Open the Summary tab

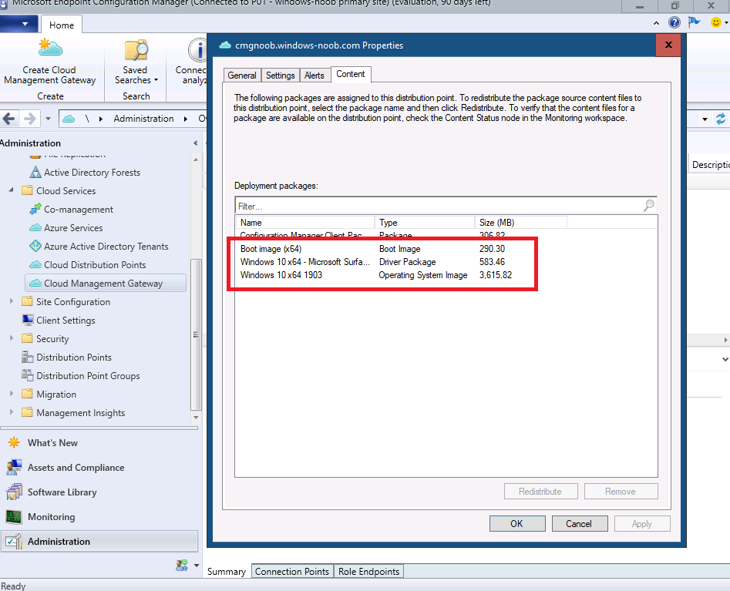(x=227, y=572)
